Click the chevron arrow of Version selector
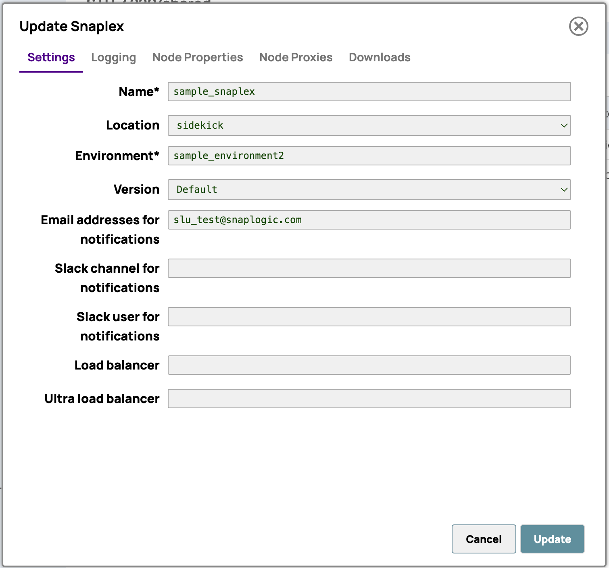The height and width of the screenshot is (568, 609). [564, 190]
